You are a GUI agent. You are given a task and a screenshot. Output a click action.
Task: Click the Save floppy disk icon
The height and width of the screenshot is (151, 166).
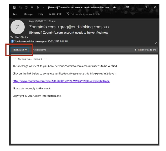[x=15, y=8]
